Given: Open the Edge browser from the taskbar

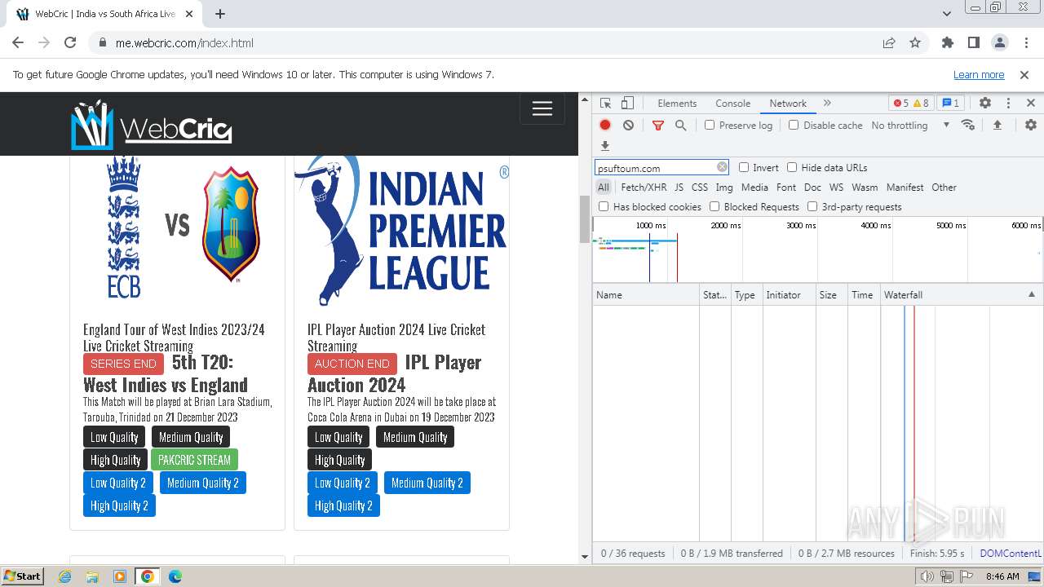Looking at the screenshot, I should (x=175, y=576).
